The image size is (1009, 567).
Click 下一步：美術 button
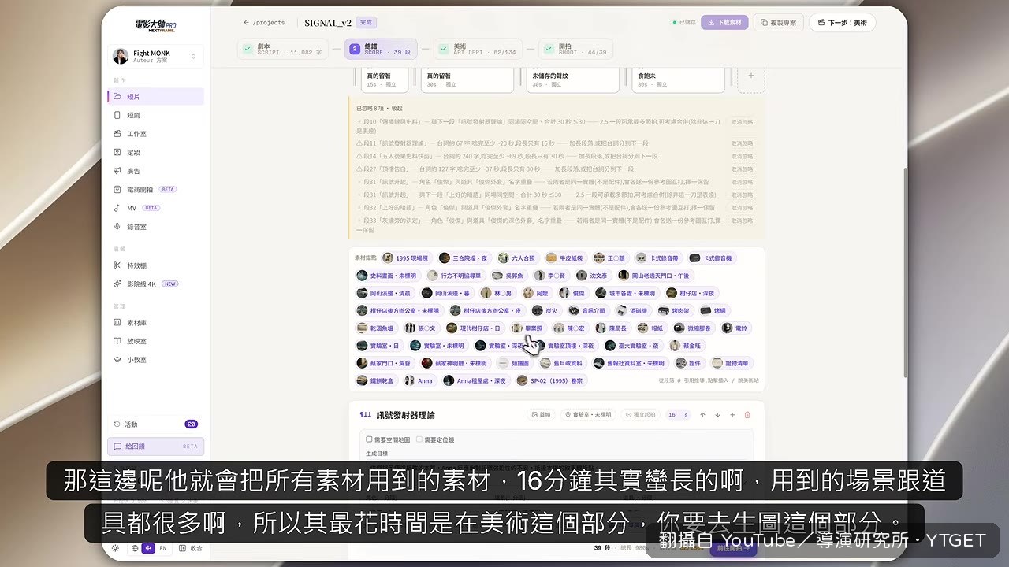click(x=842, y=23)
